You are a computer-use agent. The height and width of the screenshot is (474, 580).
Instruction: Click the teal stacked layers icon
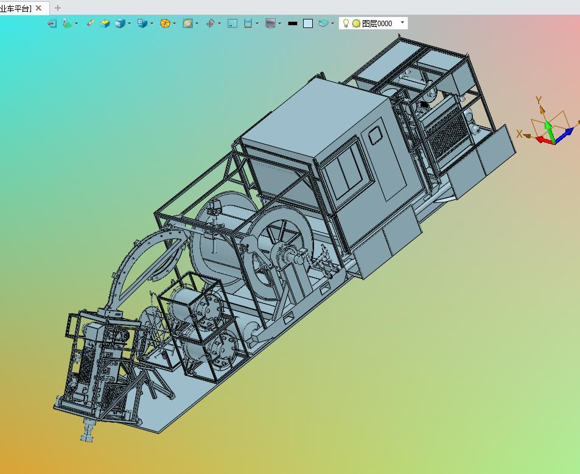click(x=323, y=23)
